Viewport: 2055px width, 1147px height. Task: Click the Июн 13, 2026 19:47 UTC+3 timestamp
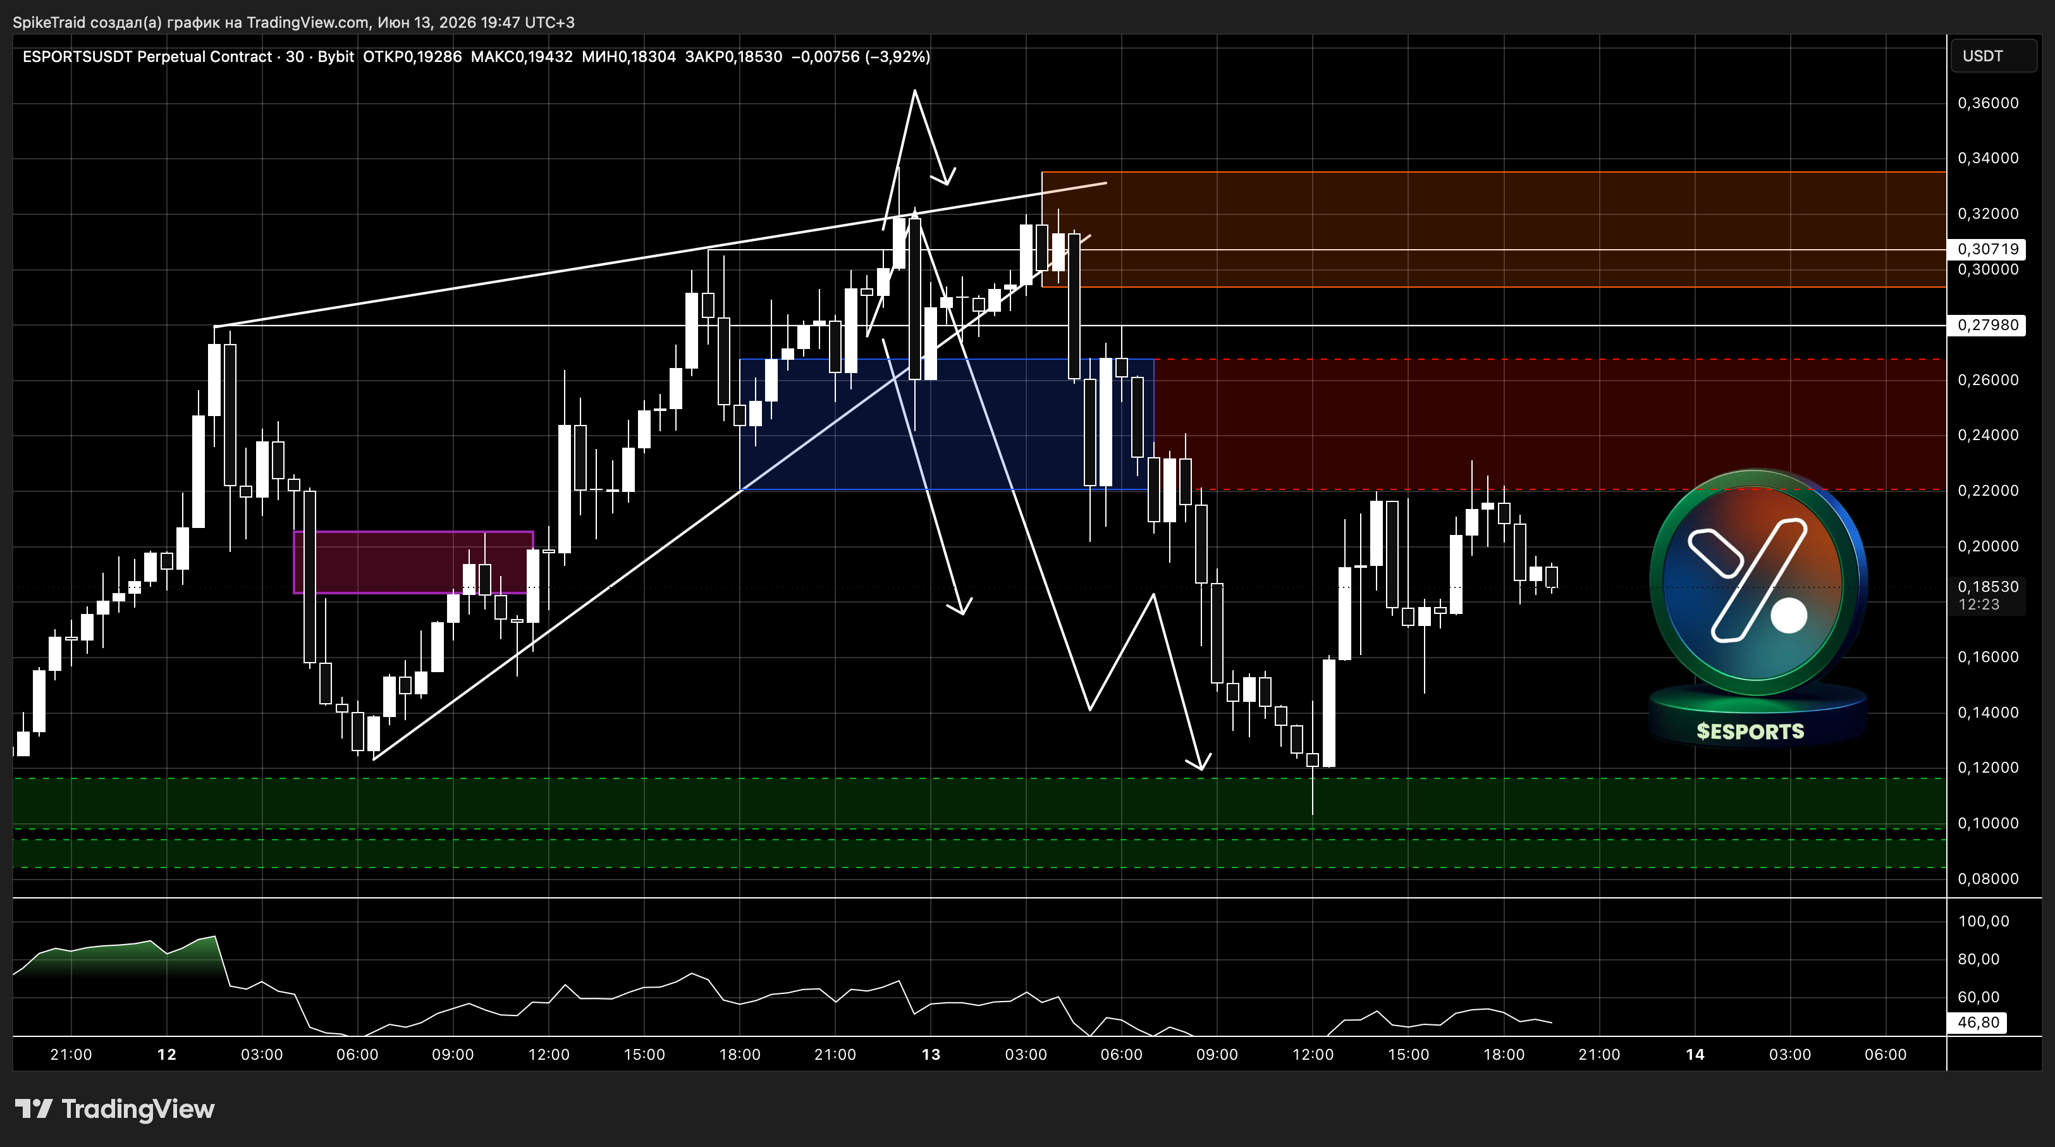click(x=476, y=22)
